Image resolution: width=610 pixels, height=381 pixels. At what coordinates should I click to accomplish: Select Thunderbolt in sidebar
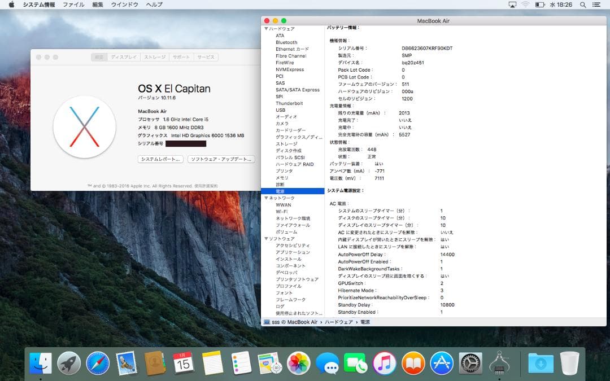289,103
